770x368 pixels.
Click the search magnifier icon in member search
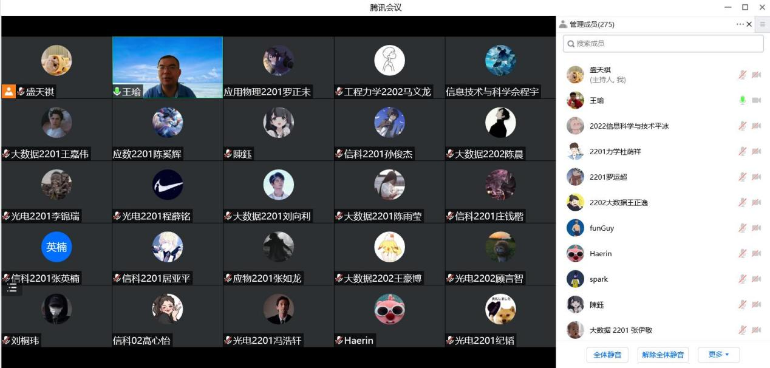[x=570, y=44]
